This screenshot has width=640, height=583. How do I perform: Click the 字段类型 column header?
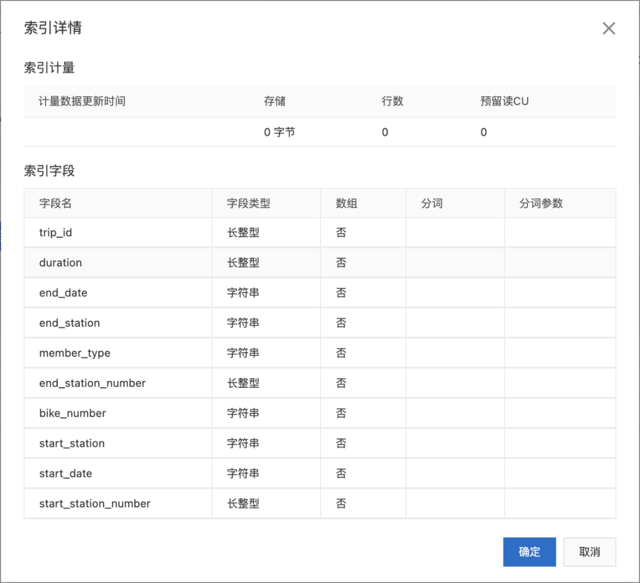click(x=248, y=203)
